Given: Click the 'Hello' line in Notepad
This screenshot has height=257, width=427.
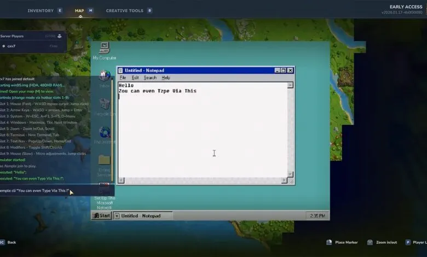Looking at the screenshot, I should [x=126, y=85].
